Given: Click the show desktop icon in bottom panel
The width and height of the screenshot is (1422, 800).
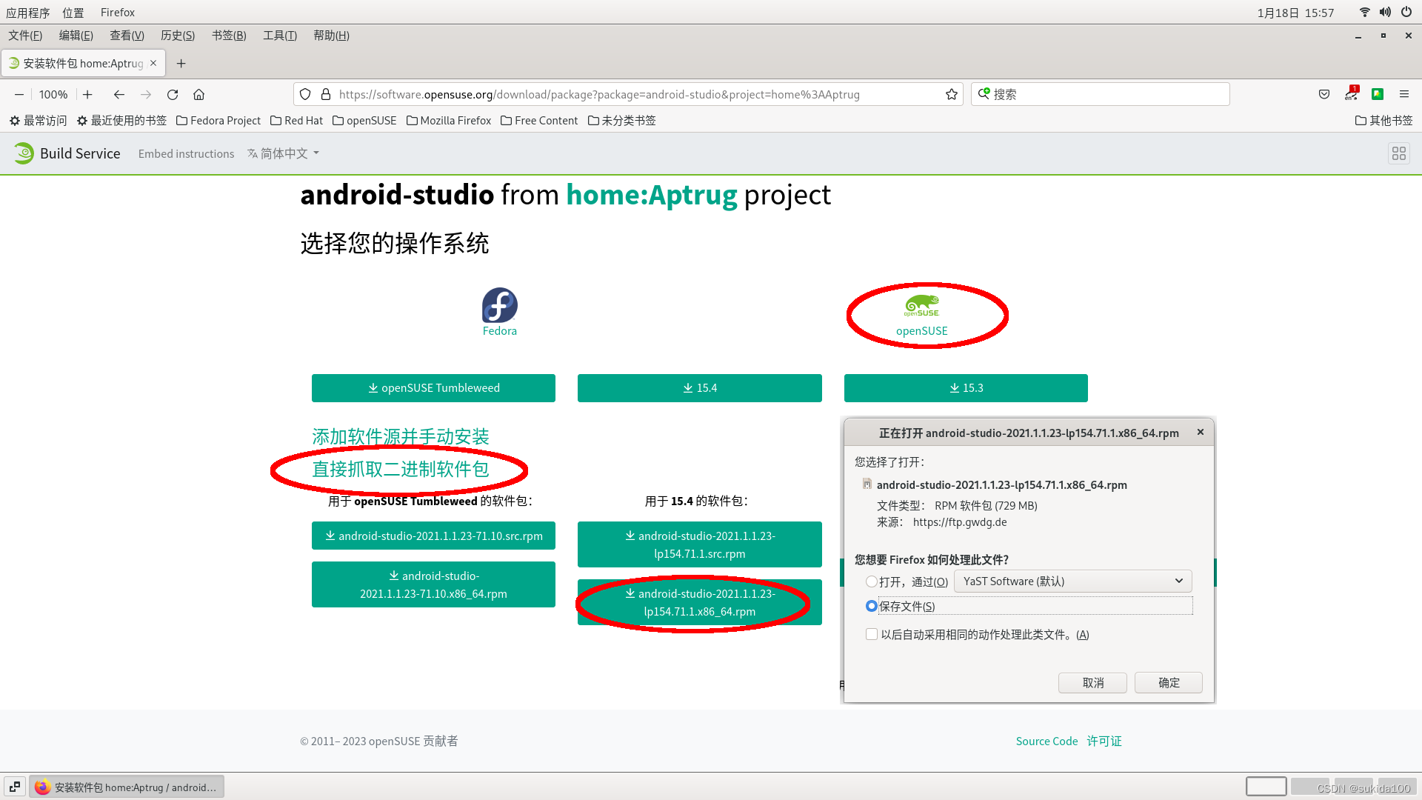Looking at the screenshot, I should (15, 787).
